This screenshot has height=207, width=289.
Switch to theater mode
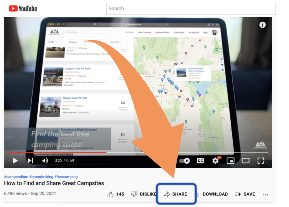[x=245, y=161]
